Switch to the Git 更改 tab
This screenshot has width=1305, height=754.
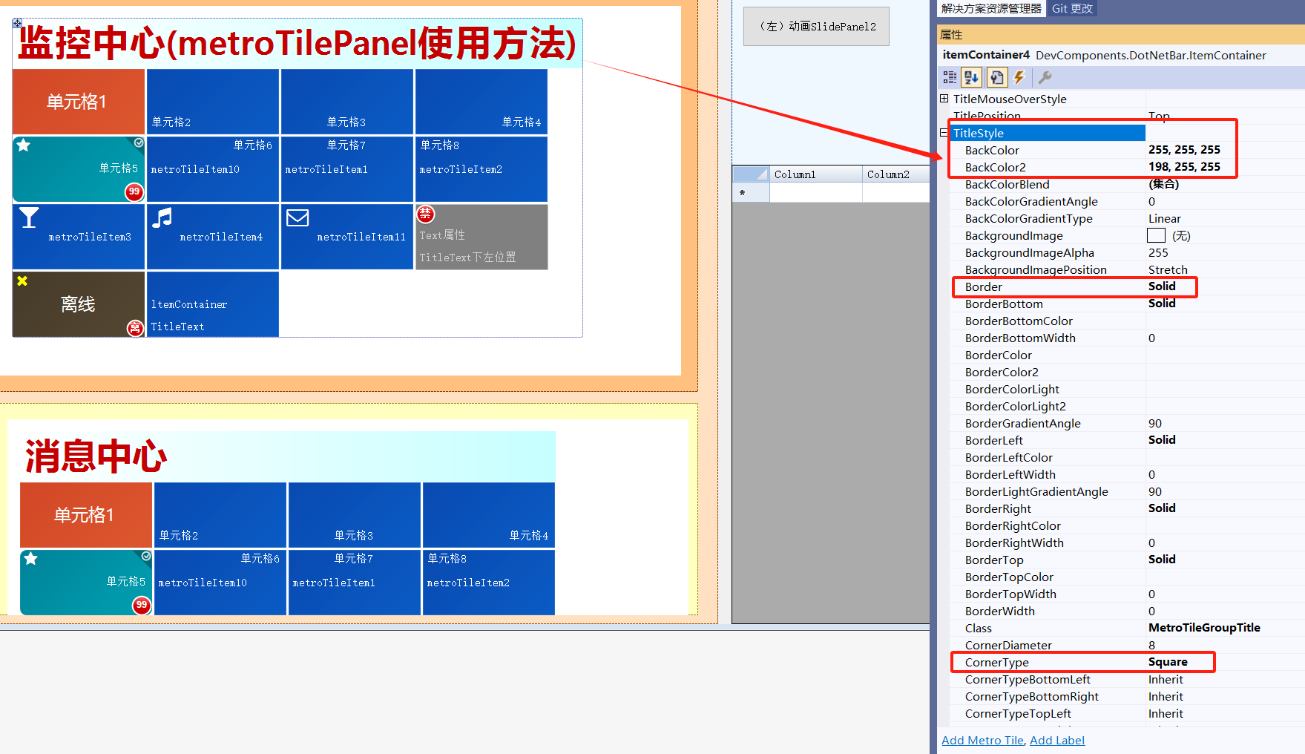(1072, 8)
